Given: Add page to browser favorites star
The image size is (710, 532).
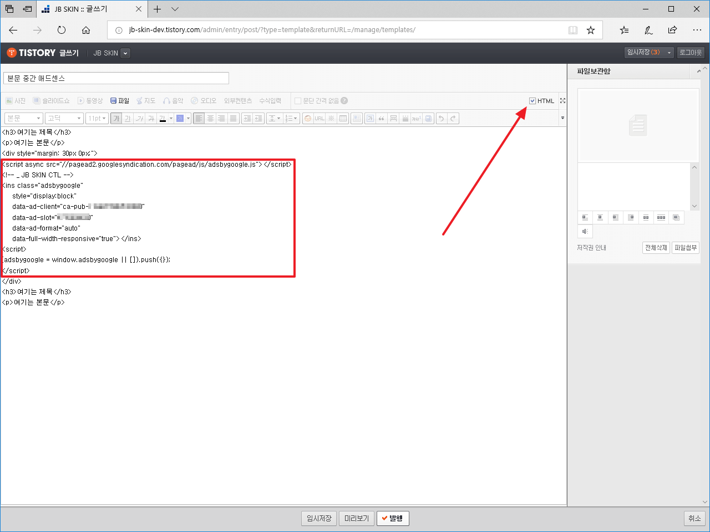Looking at the screenshot, I should [591, 30].
